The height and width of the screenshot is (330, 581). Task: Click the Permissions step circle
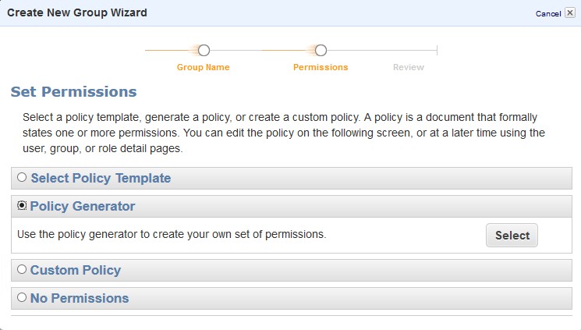point(321,50)
